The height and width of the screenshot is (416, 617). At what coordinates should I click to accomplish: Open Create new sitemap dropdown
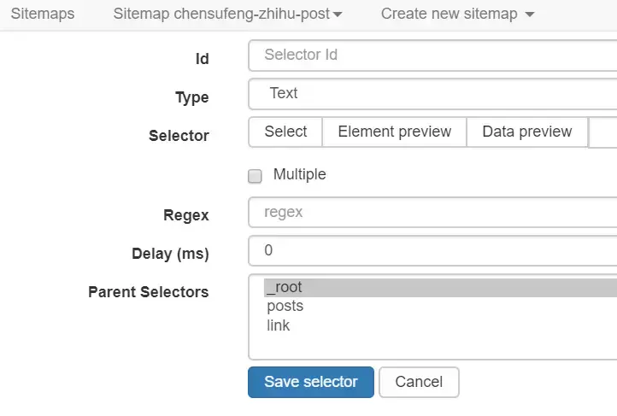click(x=457, y=15)
